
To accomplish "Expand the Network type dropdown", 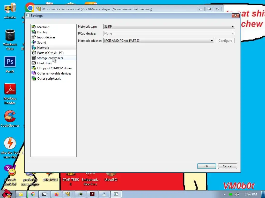I will pos(169,27).
